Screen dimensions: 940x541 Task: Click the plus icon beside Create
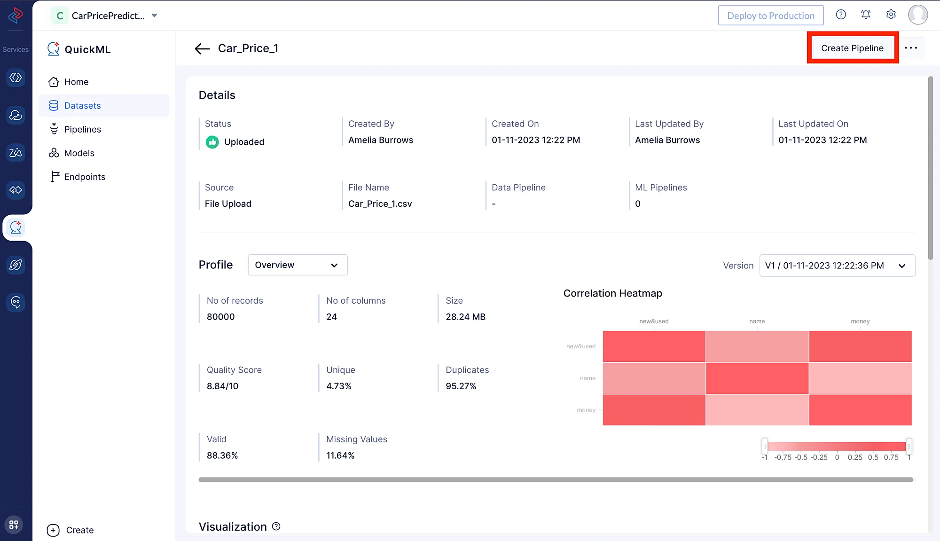pyautogui.click(x=53, y=530)
